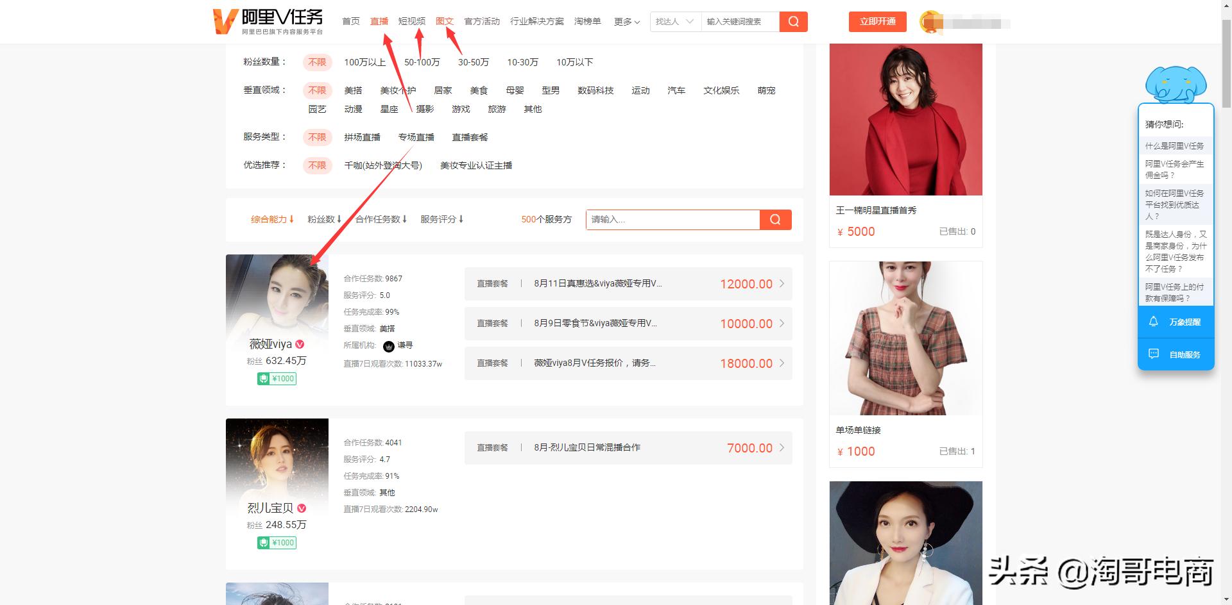
Task: Expand the 更多 navigation menu
Action: coord(626,22)
